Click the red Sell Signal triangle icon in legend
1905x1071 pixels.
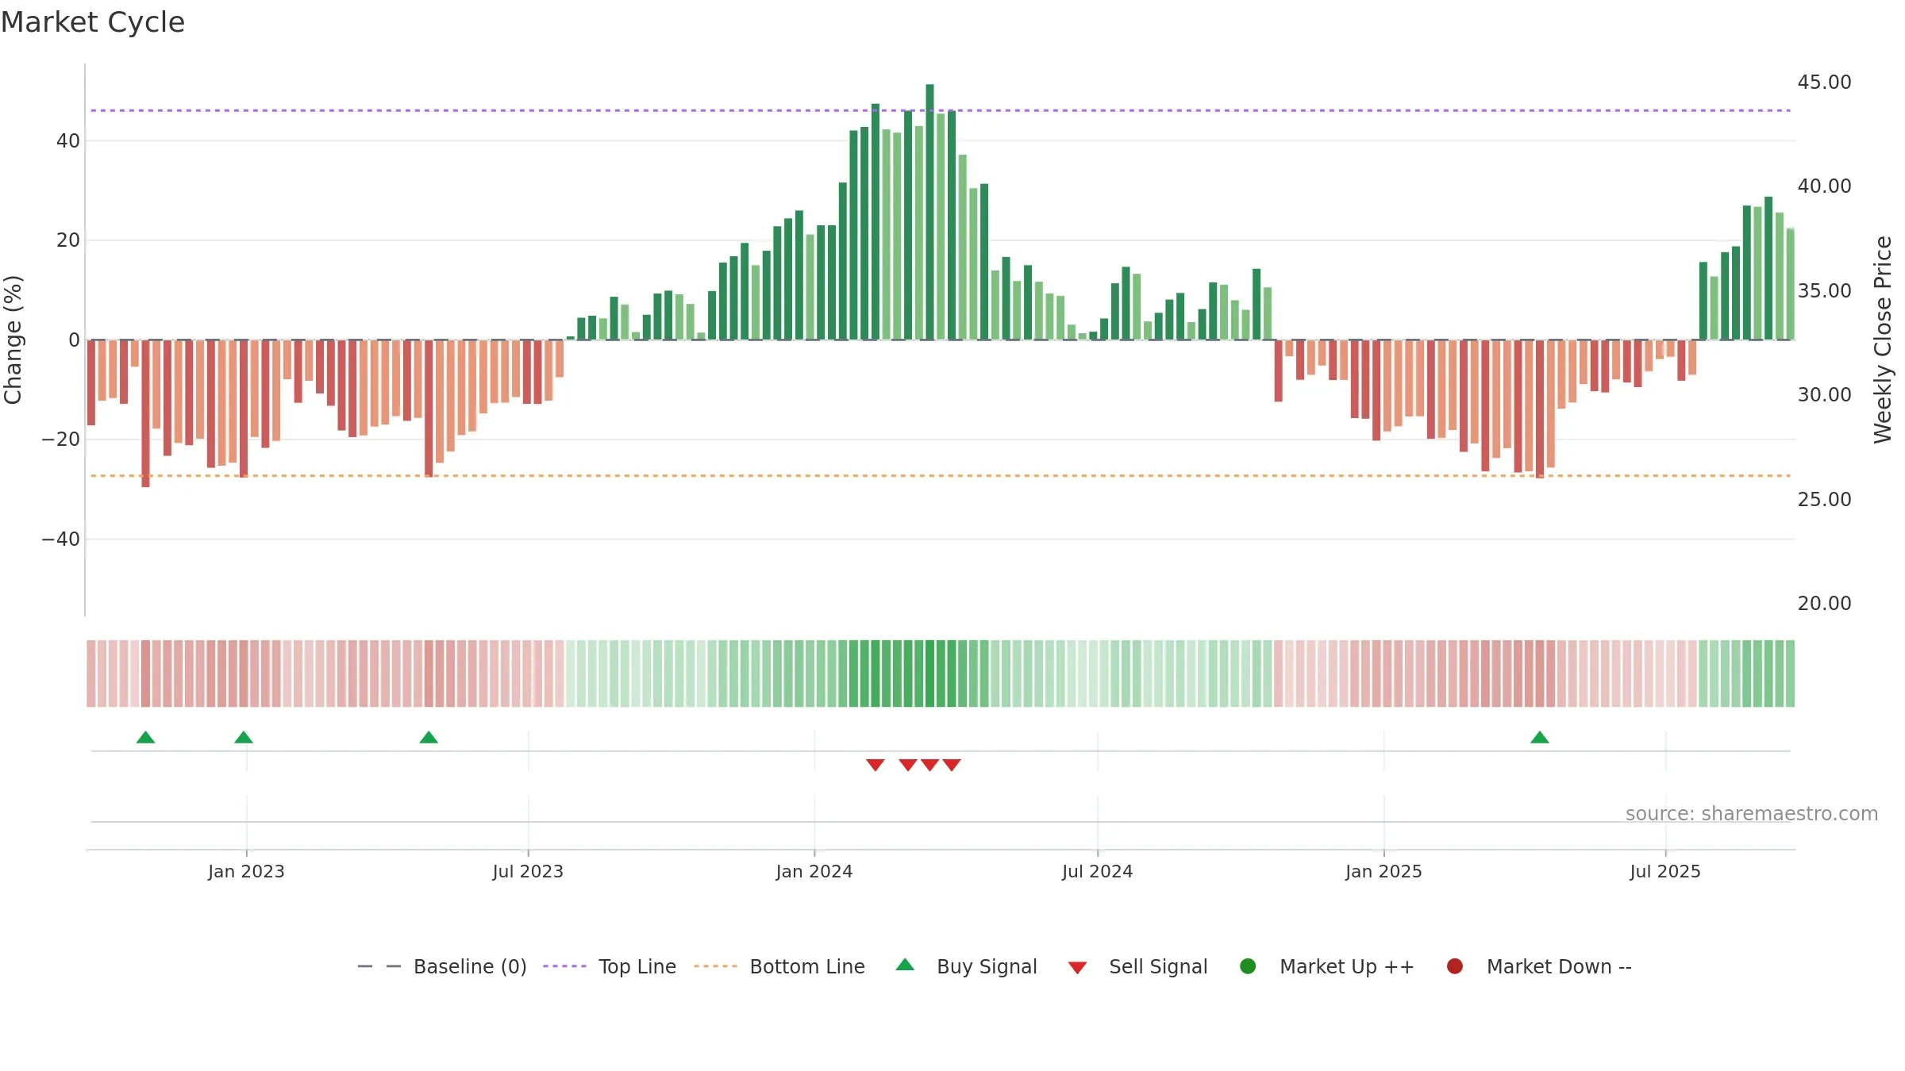[1077, 968]
